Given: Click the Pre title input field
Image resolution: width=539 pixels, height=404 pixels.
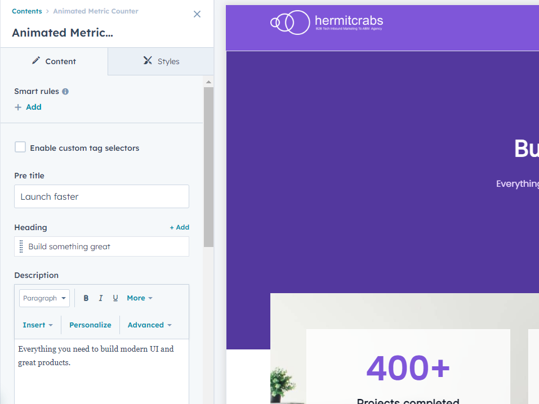Looking at the screenshot, I should tap(101, 197).
